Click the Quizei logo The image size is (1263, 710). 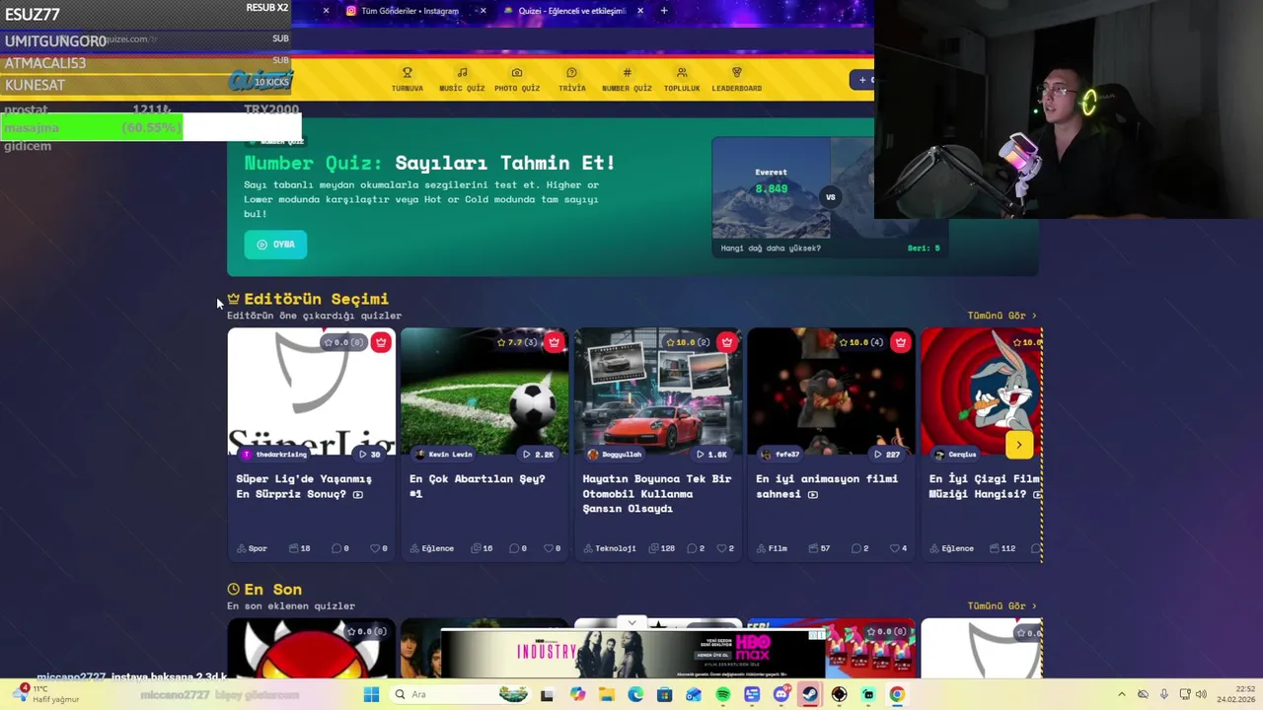click(260, 81)
